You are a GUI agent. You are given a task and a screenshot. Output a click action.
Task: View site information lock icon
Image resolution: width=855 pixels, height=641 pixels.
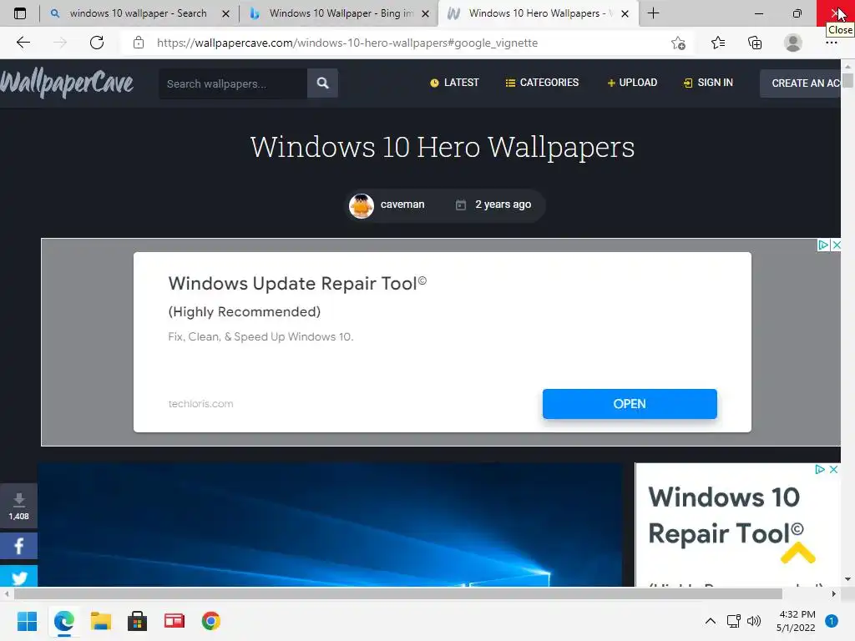[x=139, y=43]
